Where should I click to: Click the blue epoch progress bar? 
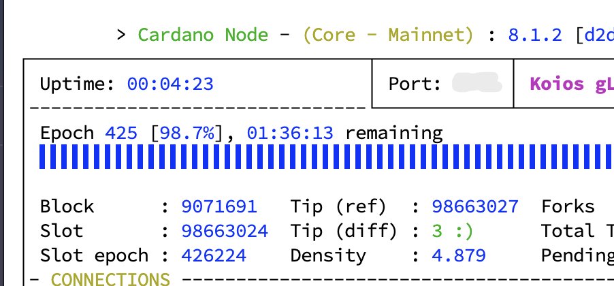pyautogui.click(x=327, y=157)
